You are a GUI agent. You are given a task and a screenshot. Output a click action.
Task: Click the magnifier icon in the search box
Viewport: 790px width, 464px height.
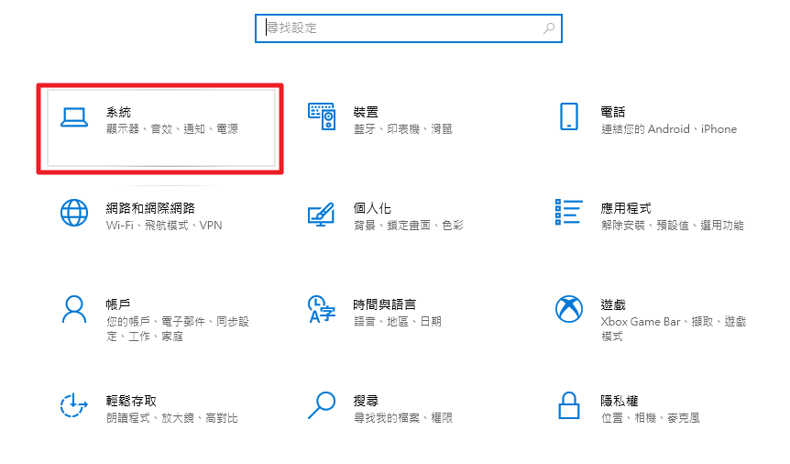(x=549, y=28)
